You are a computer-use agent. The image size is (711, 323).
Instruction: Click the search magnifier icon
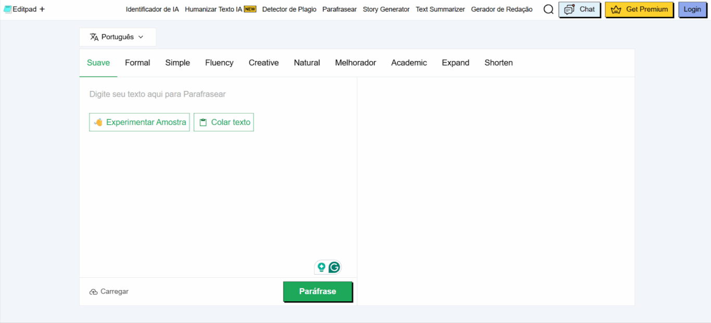click(x=548, y=9)
